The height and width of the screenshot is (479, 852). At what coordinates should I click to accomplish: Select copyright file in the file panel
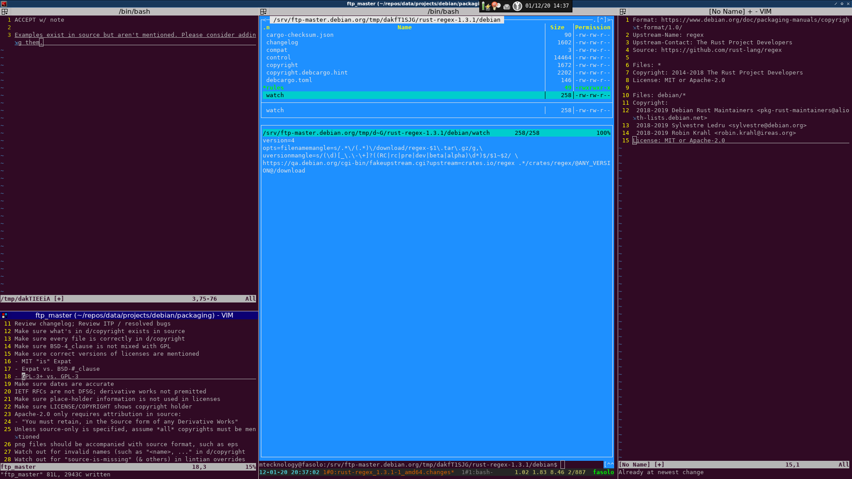[x=282, y=65]
